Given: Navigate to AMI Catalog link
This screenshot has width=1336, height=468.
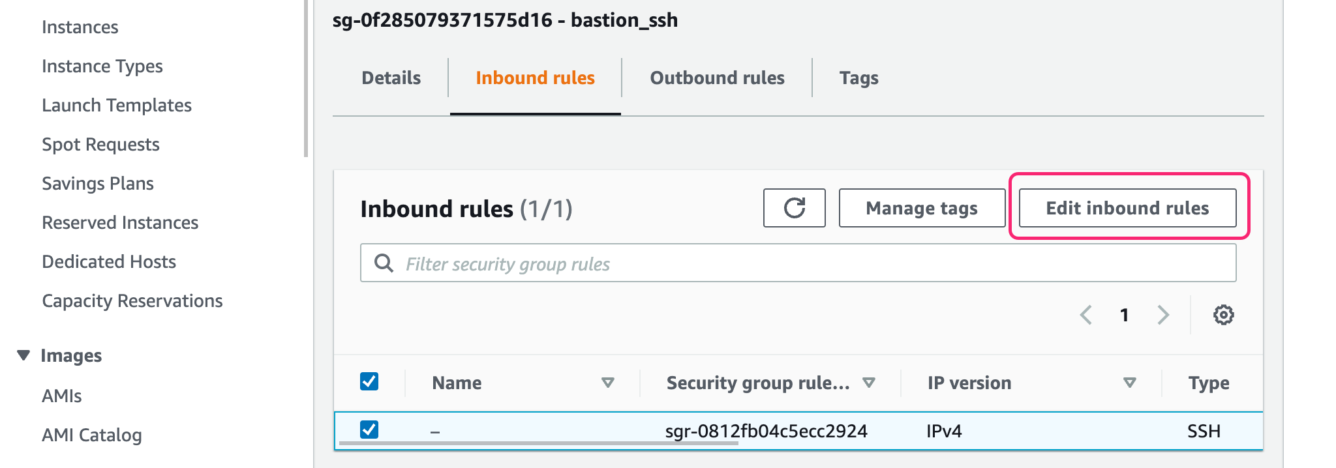Looking at the screenshot, I should [x=92, y=435].
